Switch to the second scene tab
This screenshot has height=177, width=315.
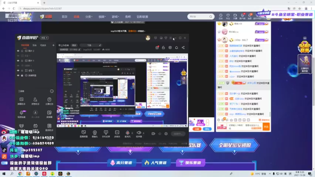coord(35,45)
